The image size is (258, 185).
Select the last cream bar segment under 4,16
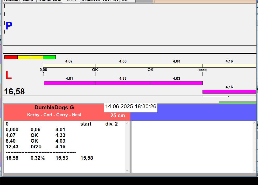click(x=229, y=66)
